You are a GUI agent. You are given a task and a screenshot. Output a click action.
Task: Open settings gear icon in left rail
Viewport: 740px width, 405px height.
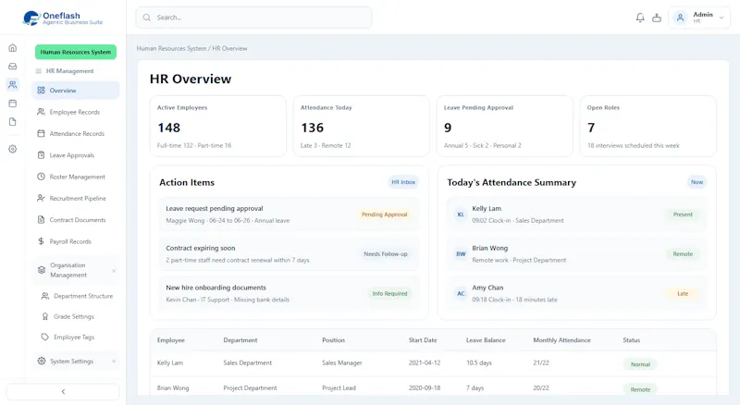point(13,149)
